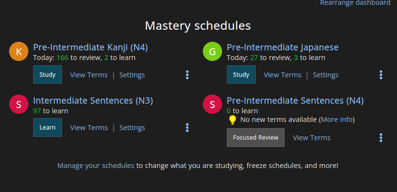The width and height of the screenshot is (397, 192).
Task: Click Rearrange dashboard link
Action: pos(355,3)
